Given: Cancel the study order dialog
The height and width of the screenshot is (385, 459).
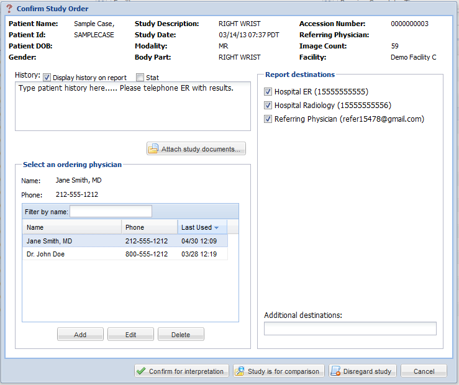Looking at the screenshot, I should tap(424, 371).
